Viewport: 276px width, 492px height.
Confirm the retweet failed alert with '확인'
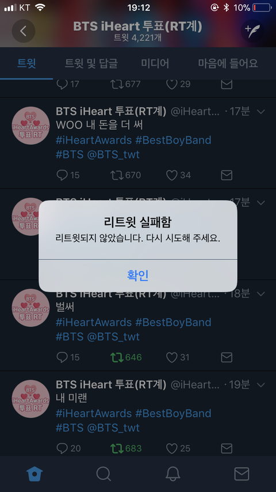click(x=138, y=275)
